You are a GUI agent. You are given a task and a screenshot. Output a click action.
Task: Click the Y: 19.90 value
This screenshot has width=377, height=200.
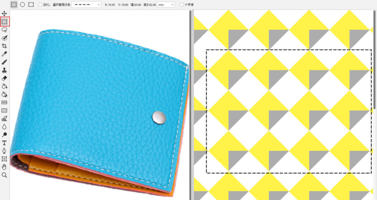click(123, 4)
